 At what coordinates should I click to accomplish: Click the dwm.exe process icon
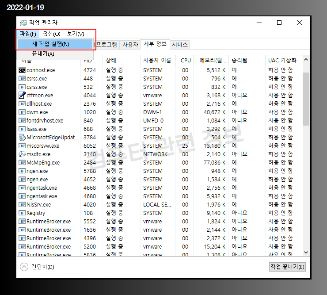tap(22, 112)
